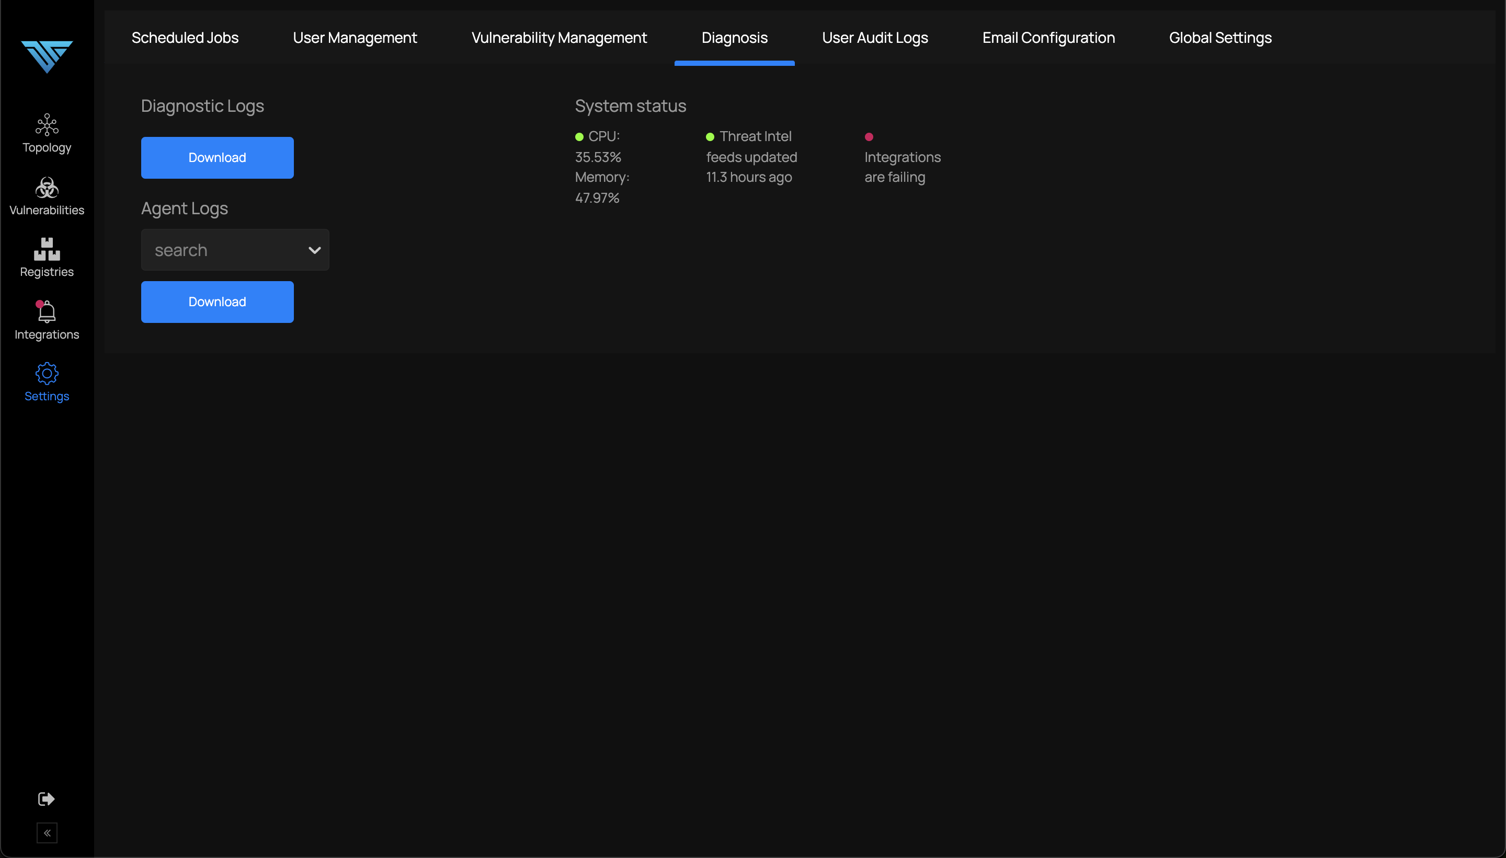Collapse the sidebar with the double-chevron button
The height and width of the screenshot is (858, 1506).
tap(47, 833)
